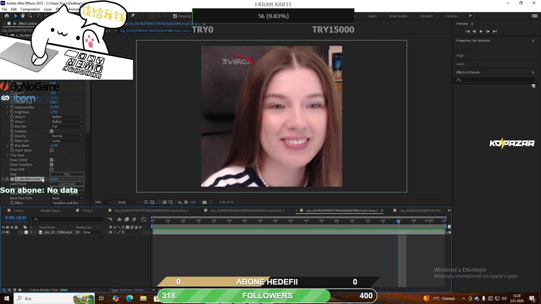The width and height of the screenshot is (541, 304).
Task: Select the Small Screen workspace
Action: point(398,16)
